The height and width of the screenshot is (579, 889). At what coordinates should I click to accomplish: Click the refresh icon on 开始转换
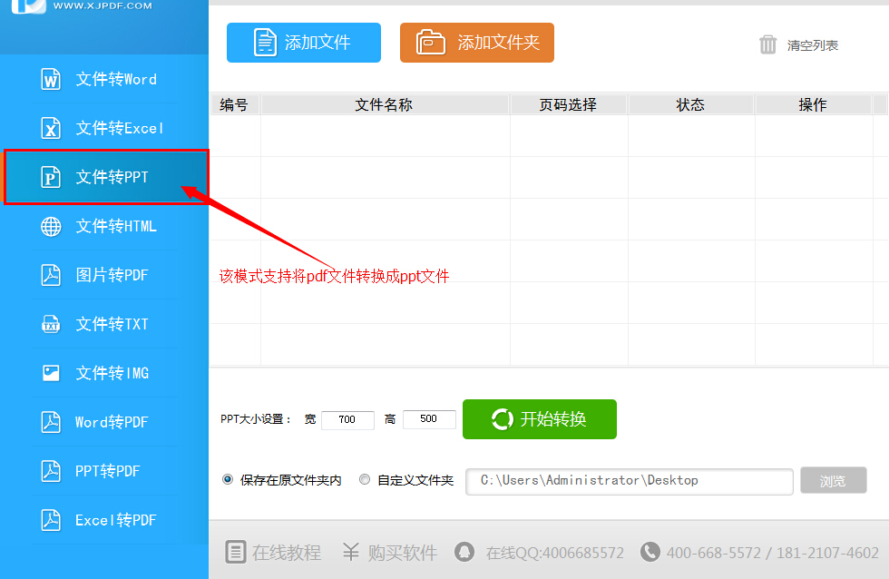pyautogui.click(x=502, y=419)
